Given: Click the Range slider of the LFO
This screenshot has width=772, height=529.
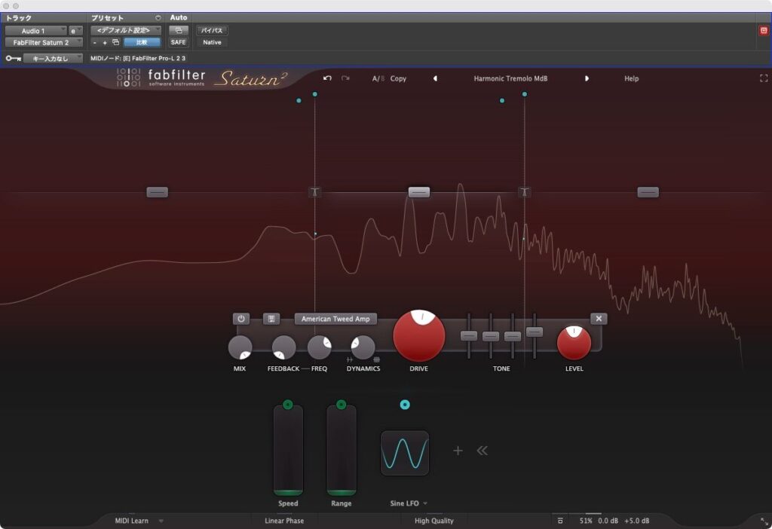Looking at the screenshot, I should (342, 451).
